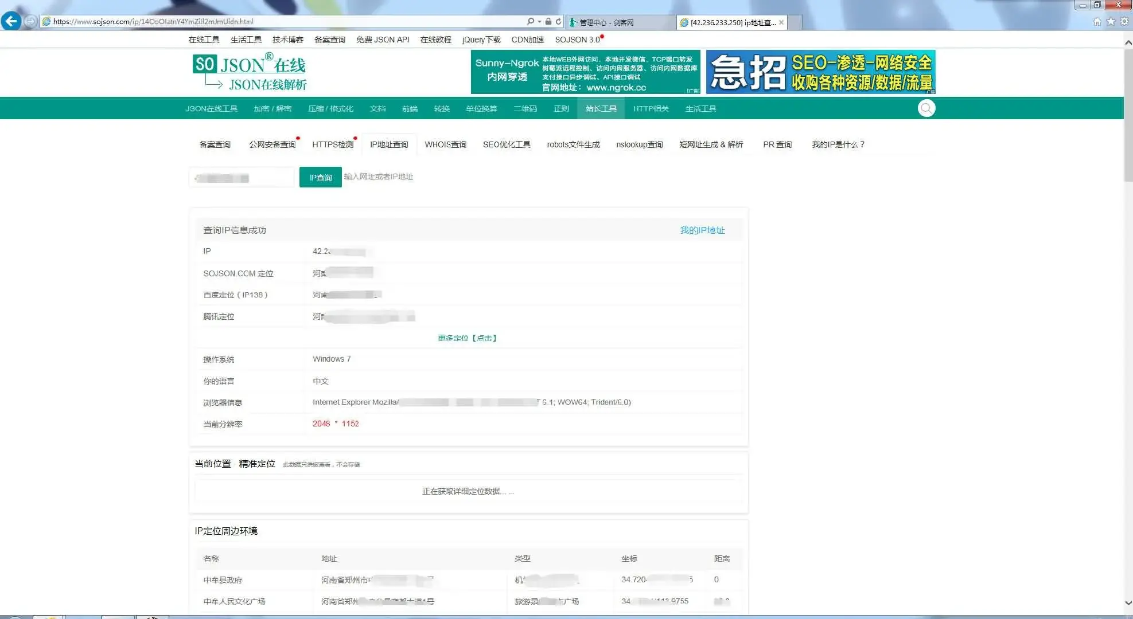The width and height of the screenshot is (1133, 619).
Task: Open 免费 JSON API top link
Action: click(x=383, y=40)
